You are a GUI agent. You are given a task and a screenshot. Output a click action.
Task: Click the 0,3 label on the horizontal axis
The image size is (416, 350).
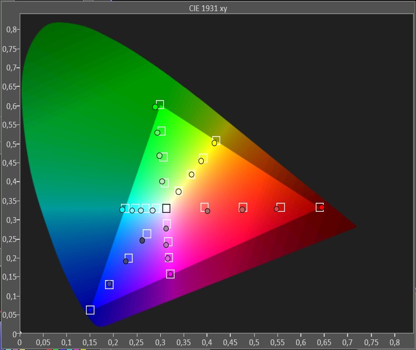160,342
